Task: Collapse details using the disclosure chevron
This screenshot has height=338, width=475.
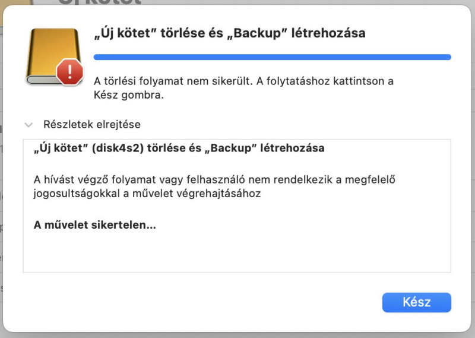Action: click(x=28, y=125)
